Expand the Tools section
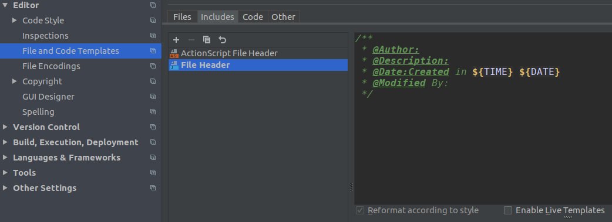This screenshot has width=612, height=222. [5, 172]
